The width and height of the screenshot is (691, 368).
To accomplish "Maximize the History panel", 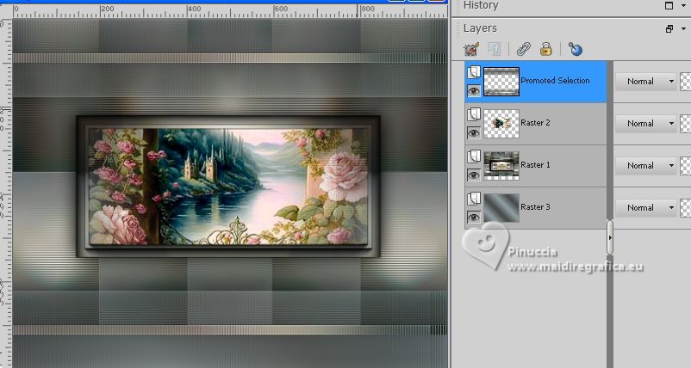I will pyautogui.click(x=669, y=6).
